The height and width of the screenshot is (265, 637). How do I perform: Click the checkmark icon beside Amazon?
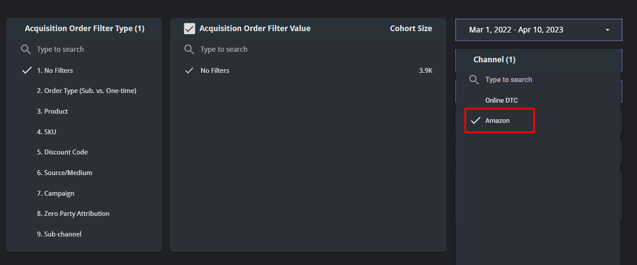475,121
